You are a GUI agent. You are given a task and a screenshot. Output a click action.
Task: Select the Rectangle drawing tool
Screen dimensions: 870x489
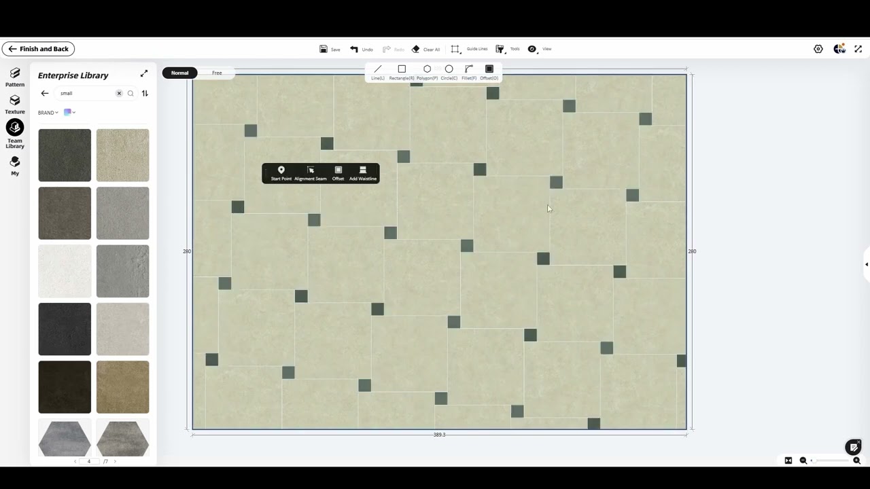coord(402,73)
